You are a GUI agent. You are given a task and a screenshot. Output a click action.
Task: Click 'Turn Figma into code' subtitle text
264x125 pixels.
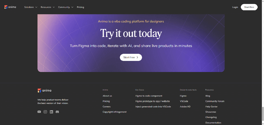point(131,46)
